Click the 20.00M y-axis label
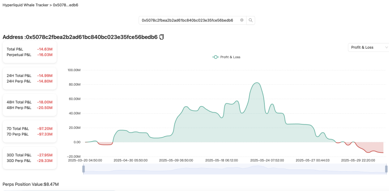Image resolution: width=389 pixels, height=191 pixels. (x=75, y=128)
